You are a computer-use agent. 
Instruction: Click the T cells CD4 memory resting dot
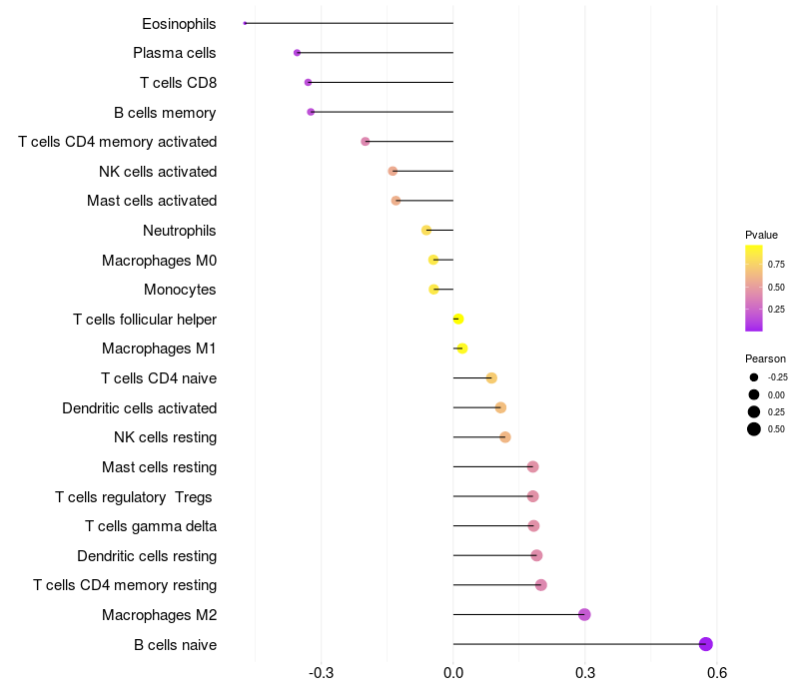coord(541,585)
